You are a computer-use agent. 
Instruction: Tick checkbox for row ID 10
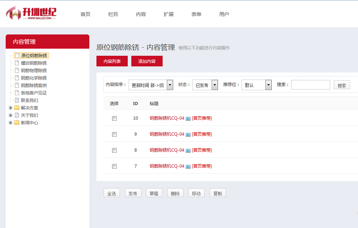[115, 118]
